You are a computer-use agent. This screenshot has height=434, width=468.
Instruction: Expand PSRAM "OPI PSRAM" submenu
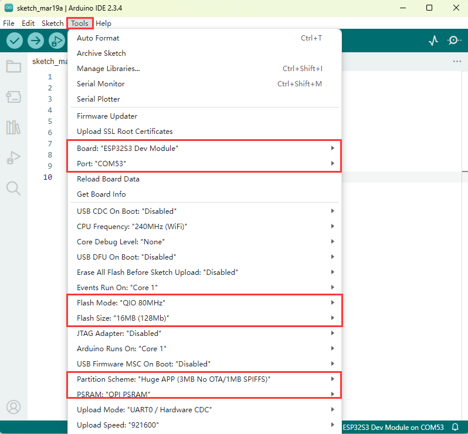(205, 394)
